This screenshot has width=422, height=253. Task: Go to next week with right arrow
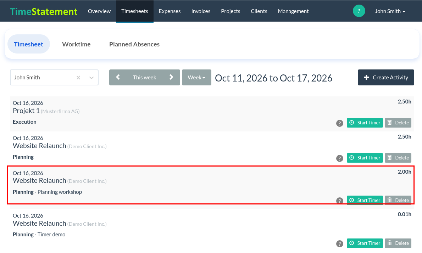pyautogui.click(x=171, y=78)
